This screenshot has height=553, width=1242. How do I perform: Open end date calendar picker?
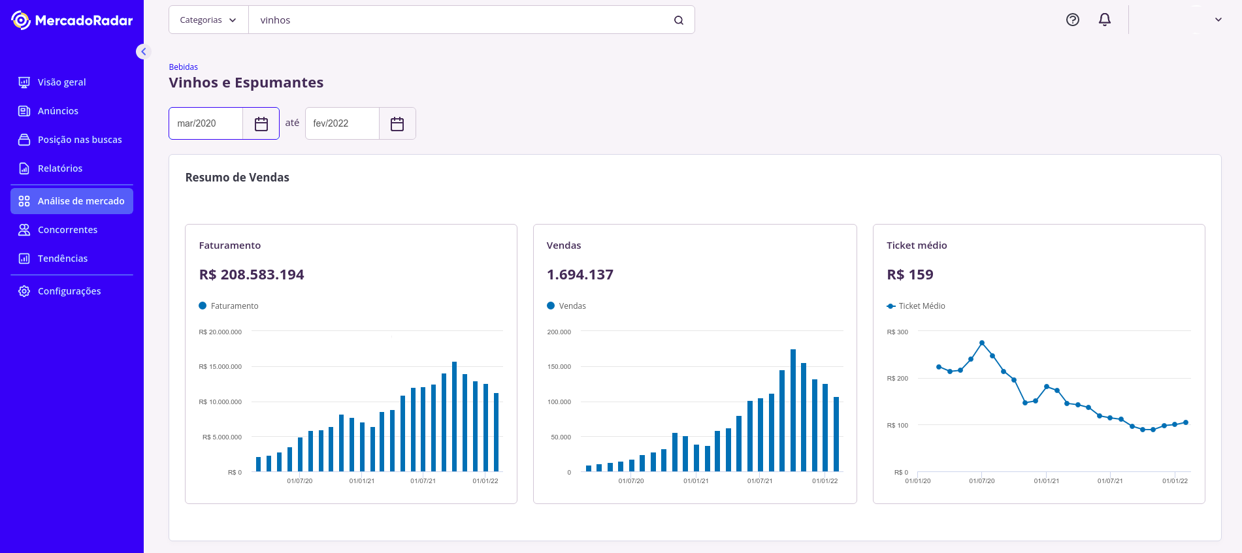click(x=397, y=123)
